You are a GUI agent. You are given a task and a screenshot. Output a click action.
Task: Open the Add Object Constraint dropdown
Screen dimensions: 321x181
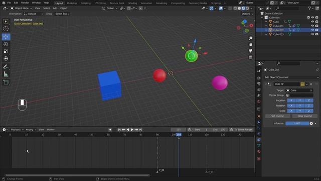point(291,77)
